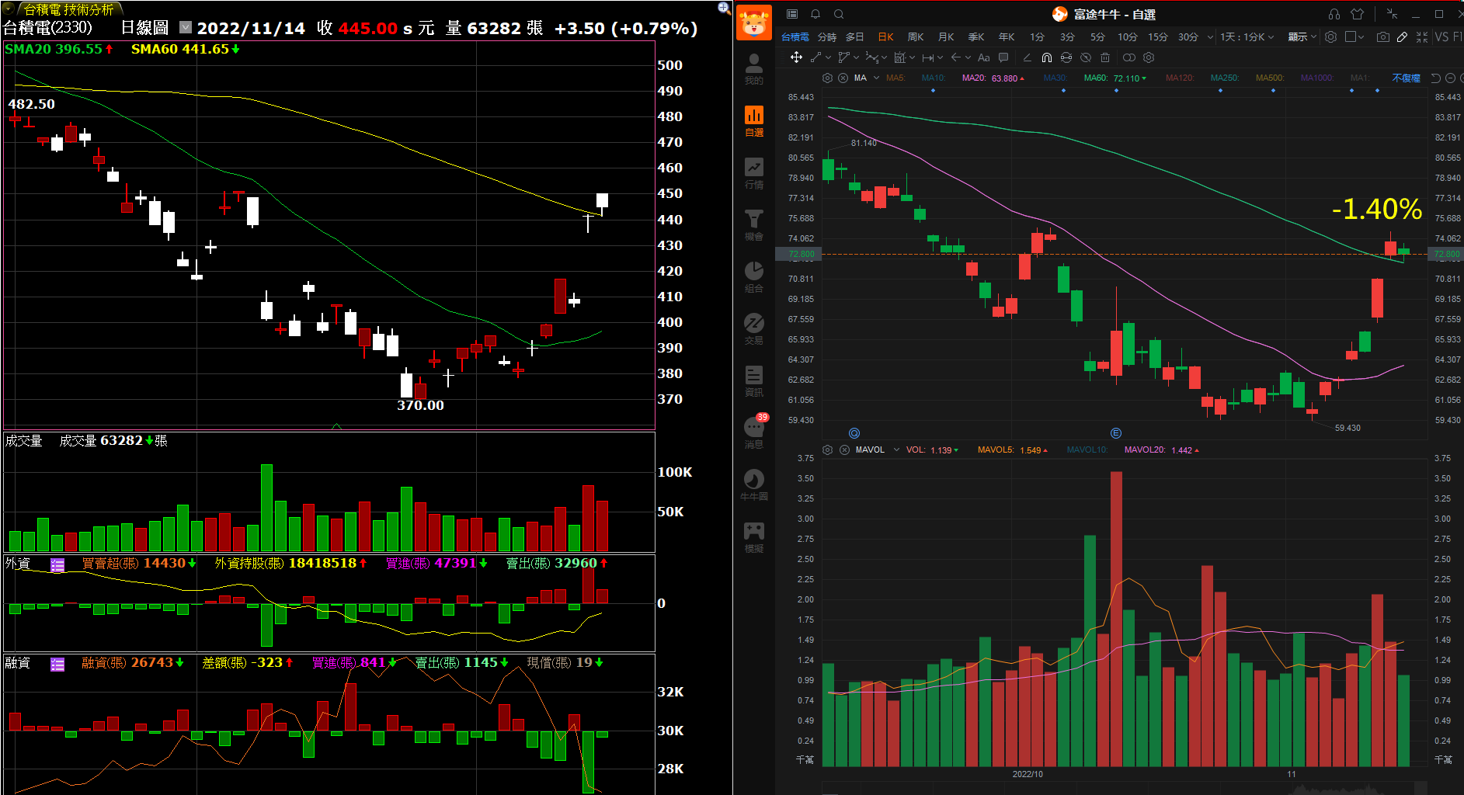Delete drawings with the trash icon
The height and width of the screenshot is (795, 1464).
(1105, 57)
